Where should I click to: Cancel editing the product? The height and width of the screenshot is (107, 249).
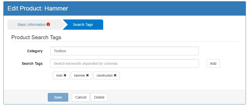pos(81,97)
